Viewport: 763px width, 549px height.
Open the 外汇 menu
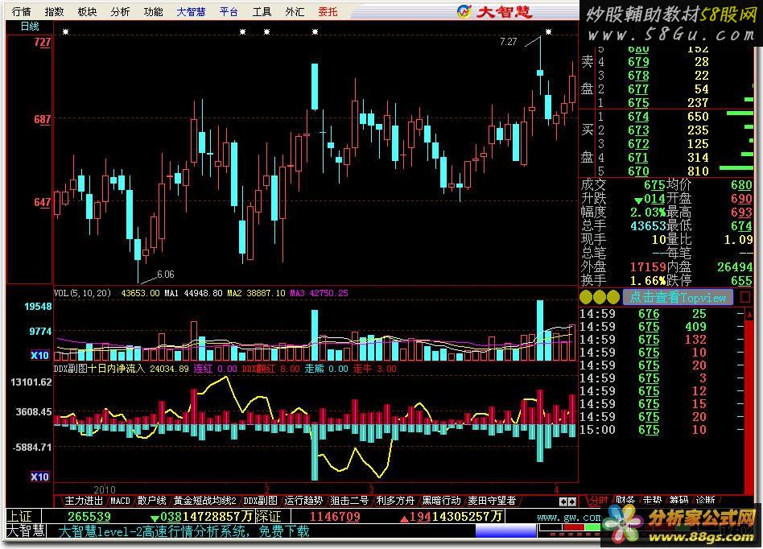coord(295,11)
